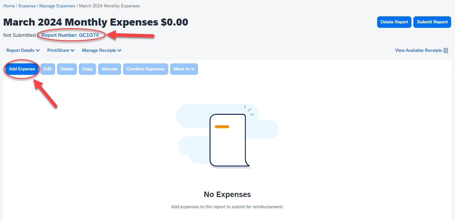The width and height of the screenshot is (455, 221).
Task: Click the Delete expense toolbar button
Action: coord(67,69)
